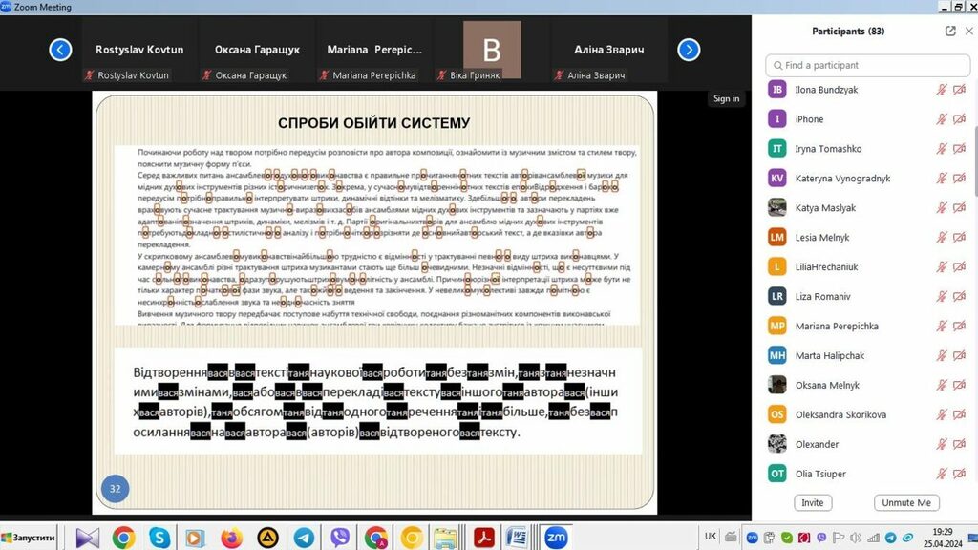Image resolution: width=978 pixels, height=550 pixels.
Task: Select participant Mariana Perepichka in list
Action: coord(837,327)
